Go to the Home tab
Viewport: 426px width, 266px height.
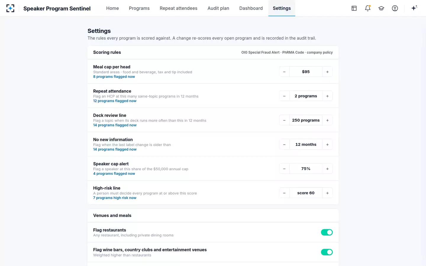click(x=112, y=8)
